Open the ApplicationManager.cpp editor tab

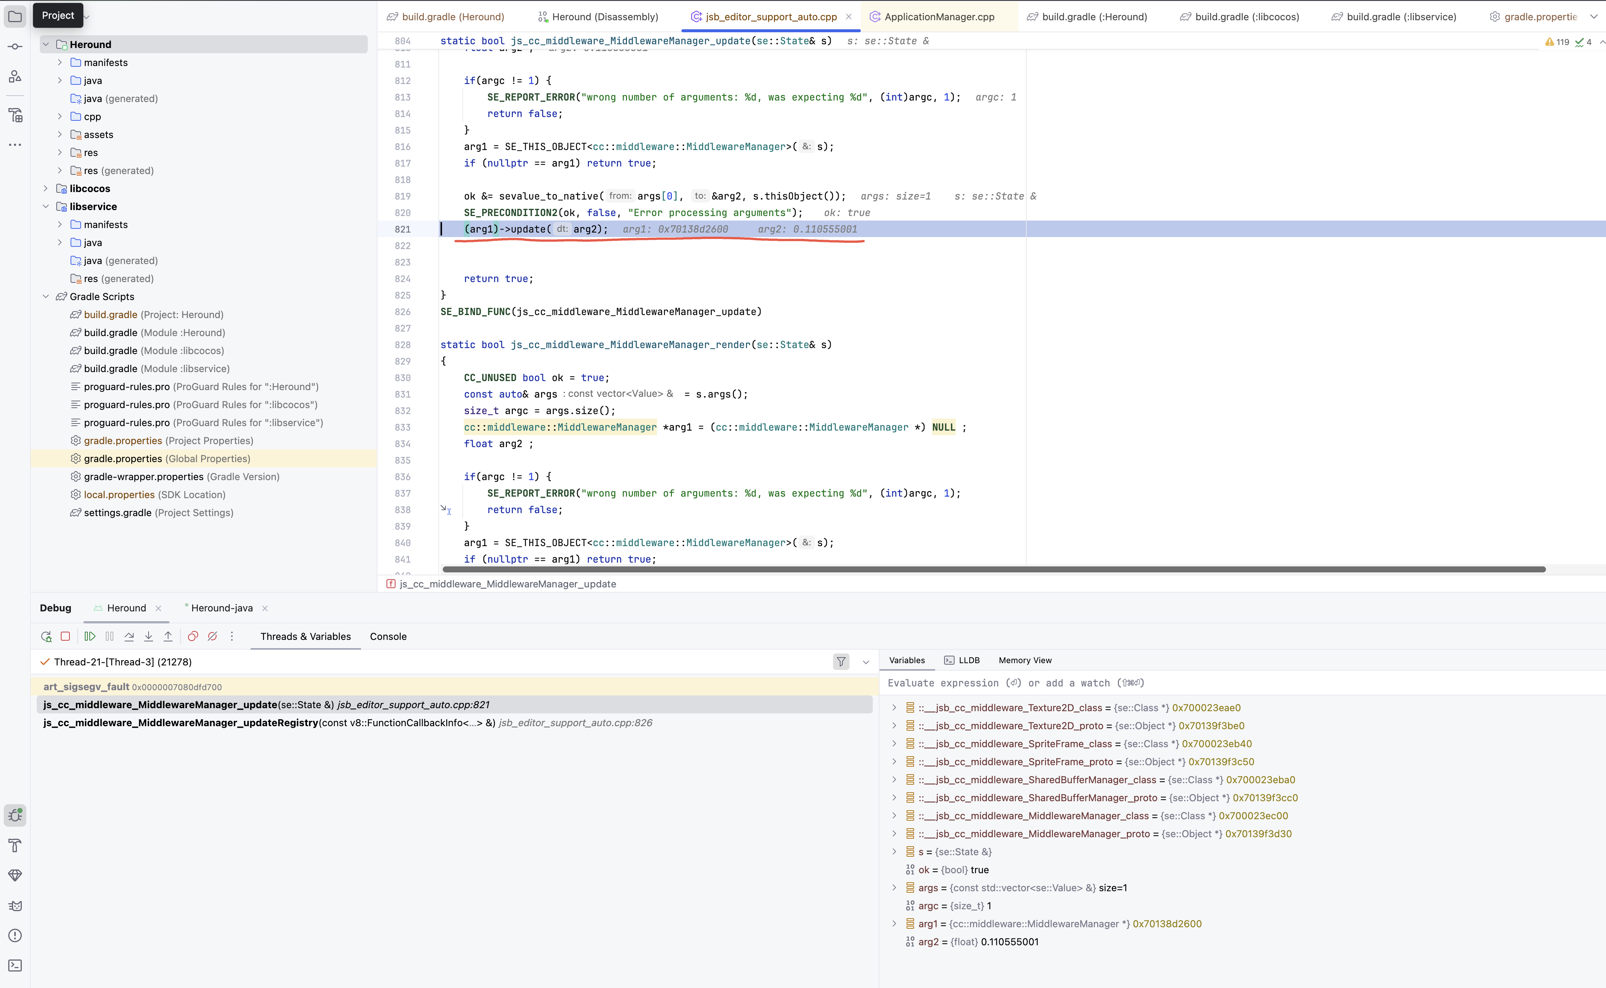point(938,17)
